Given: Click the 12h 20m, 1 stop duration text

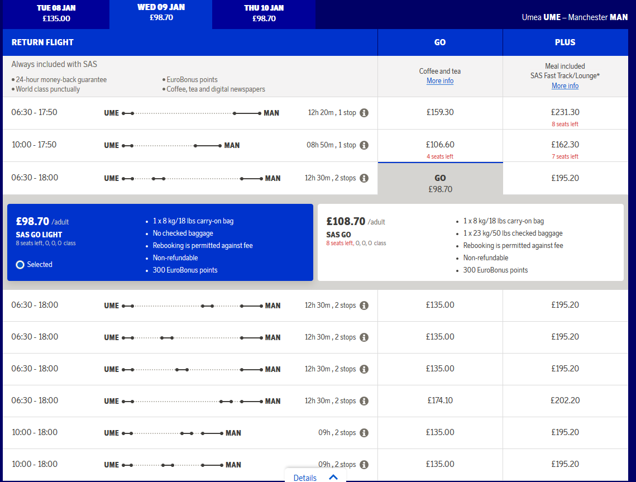Looking at the screenshot, I should [x=332, y=112].
